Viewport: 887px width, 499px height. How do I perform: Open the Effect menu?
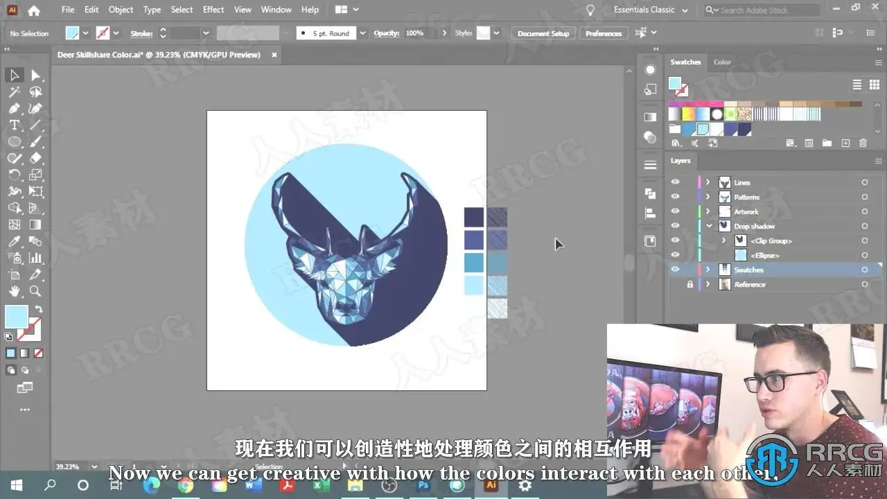(x=213, y=10)
